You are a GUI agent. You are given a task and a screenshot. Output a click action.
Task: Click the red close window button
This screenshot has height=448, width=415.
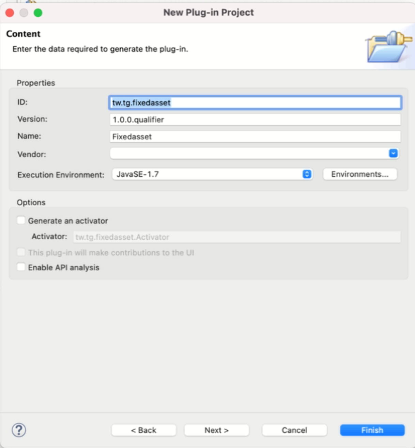pyautogui.click(x=10, y=13)
